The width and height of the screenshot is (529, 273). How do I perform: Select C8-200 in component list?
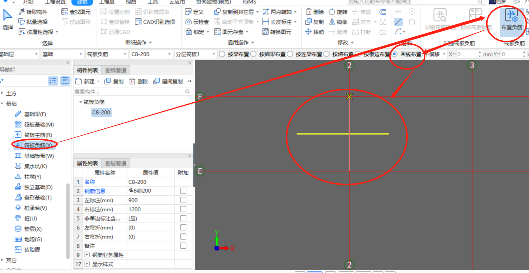101,112
